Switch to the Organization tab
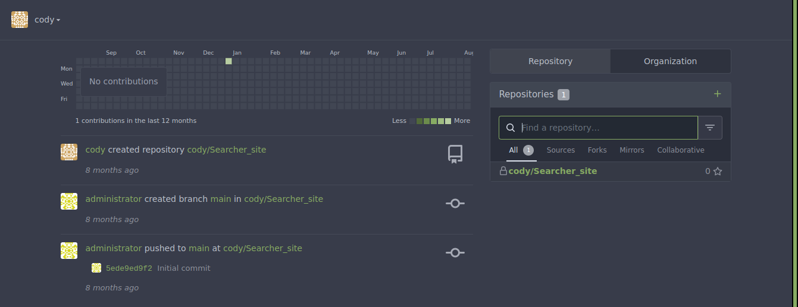Image resolution: width=798 pixels, height=307 pixels. tap(670, 61)
